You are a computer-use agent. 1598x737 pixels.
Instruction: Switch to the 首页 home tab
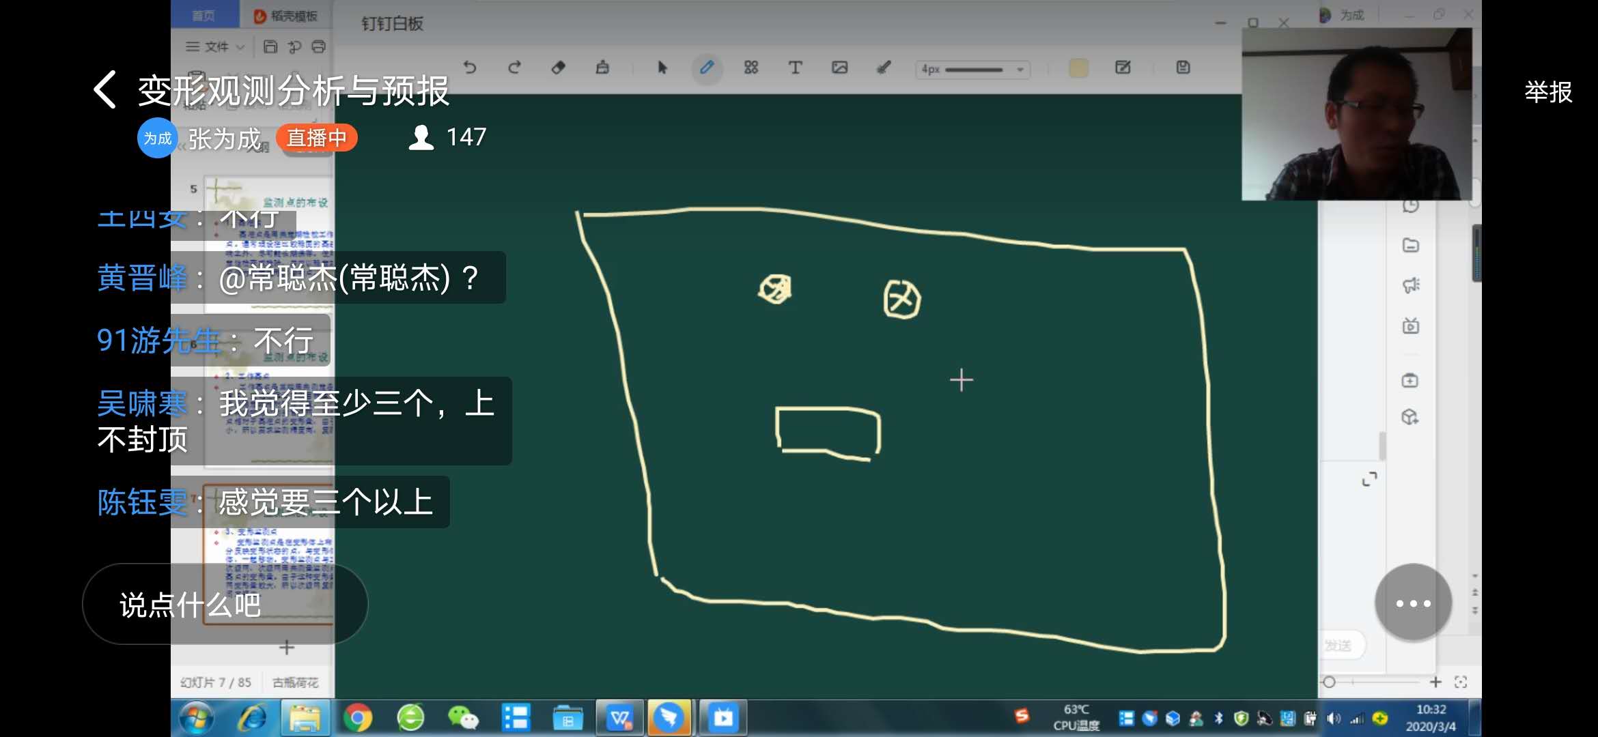click(203, 16)
